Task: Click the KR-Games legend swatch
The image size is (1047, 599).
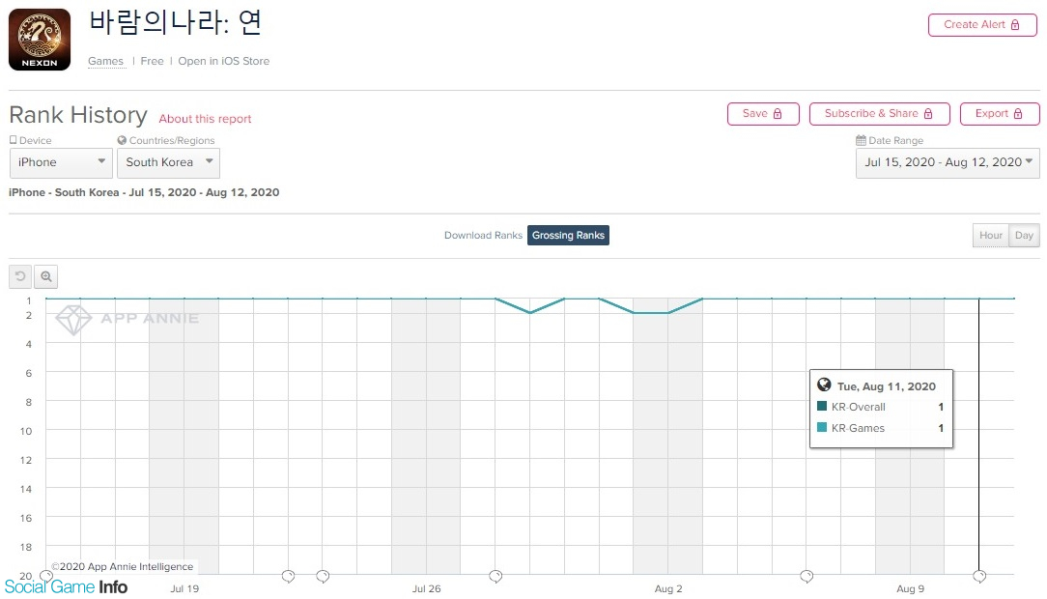Action: (822, 427)
